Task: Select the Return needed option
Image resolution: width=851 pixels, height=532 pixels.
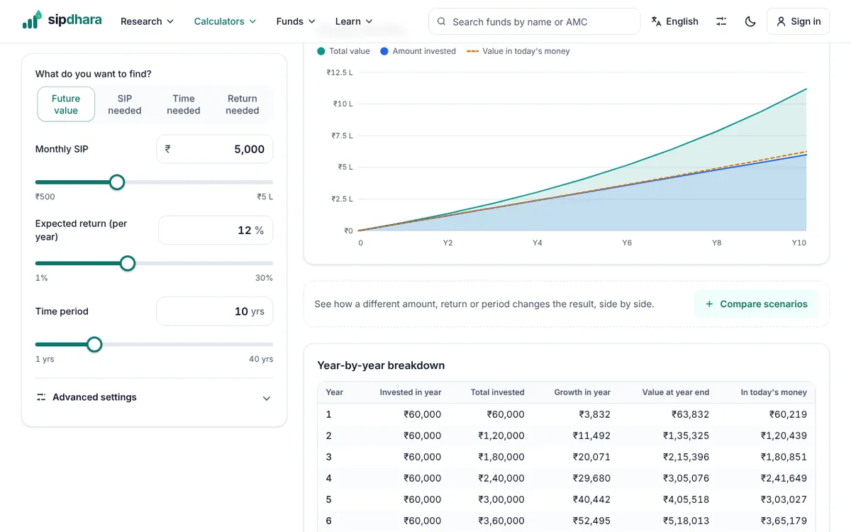Action: pos(243,104)
